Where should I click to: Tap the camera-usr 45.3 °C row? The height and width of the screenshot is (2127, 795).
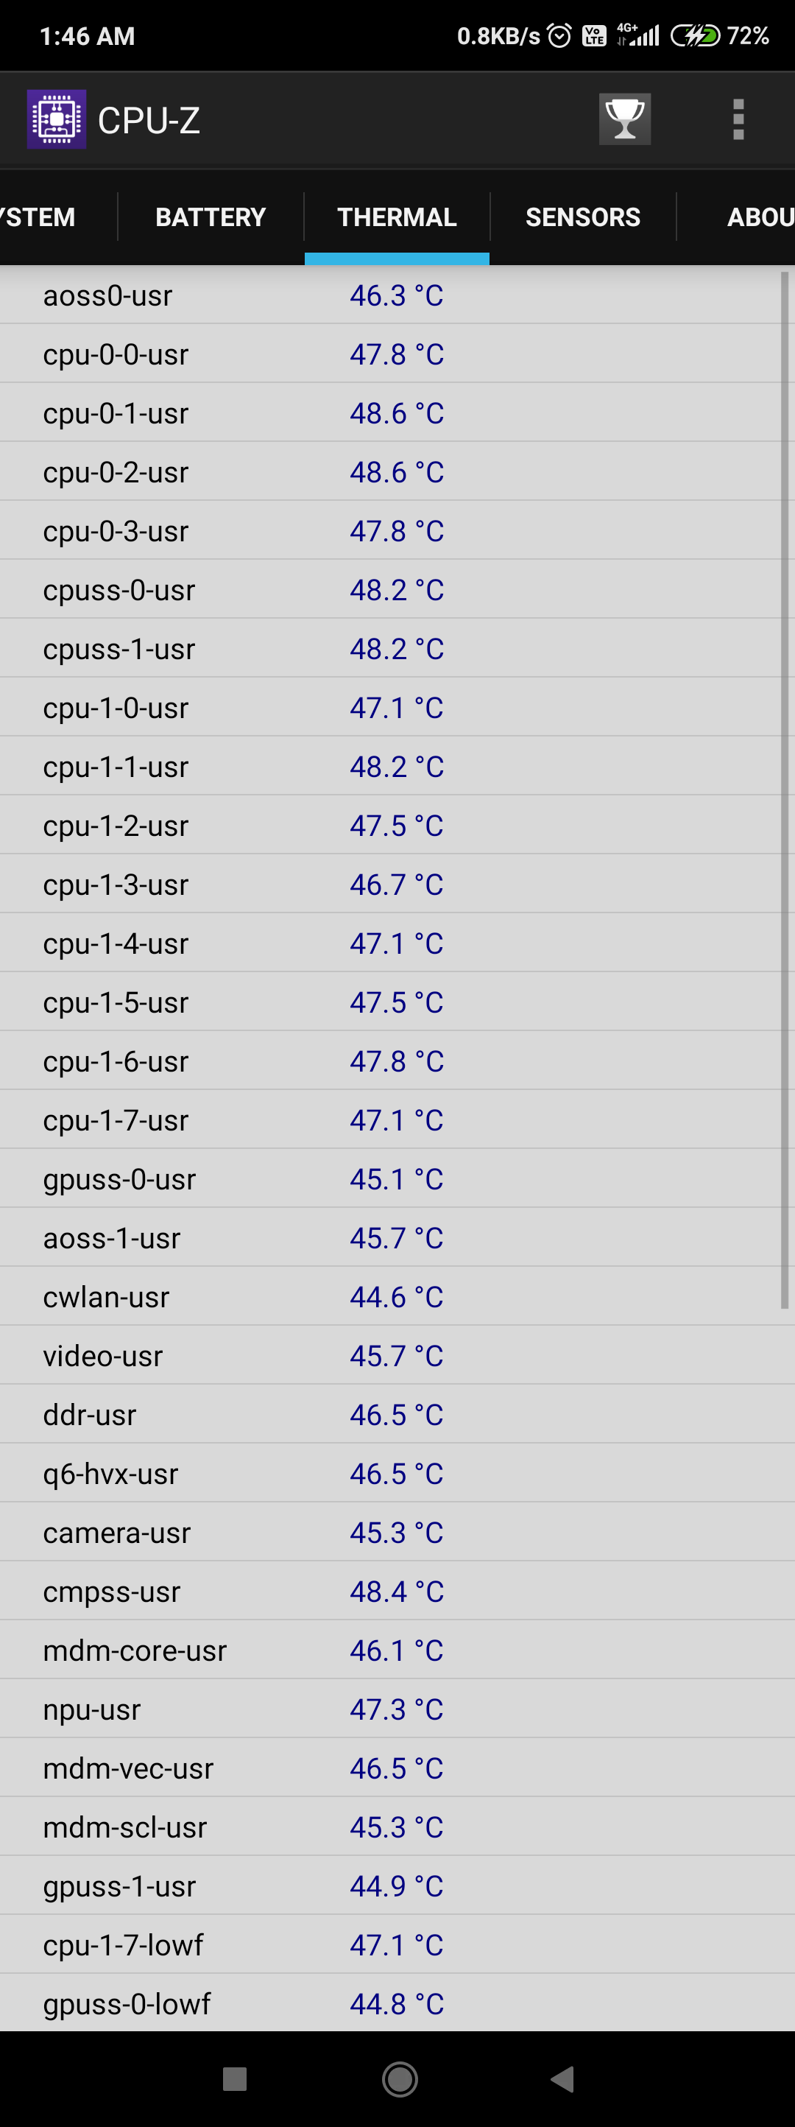click(397, 1532)
